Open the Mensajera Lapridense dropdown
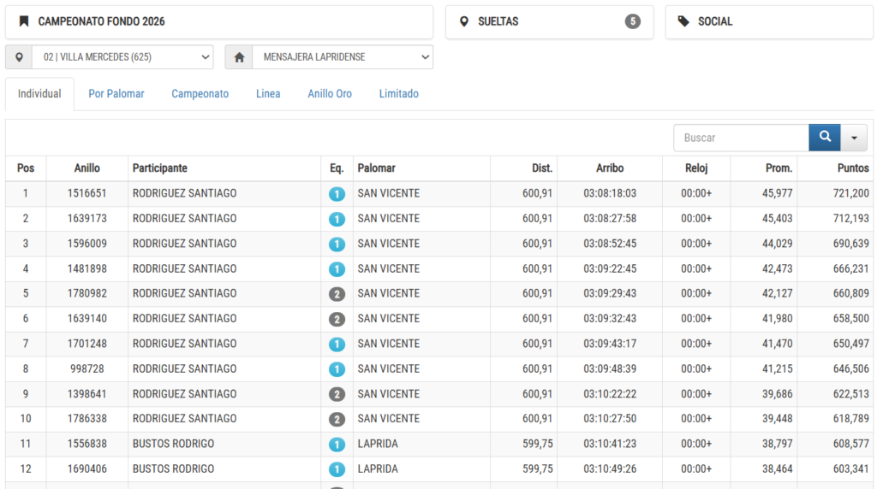The height and width of the screenshot is (489, 877). click(x=343, y=57)
